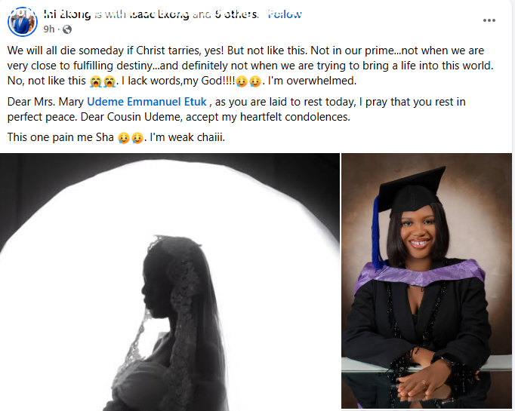Click the "Dear Cousin Udeme" condolence sentence
The height and width of the screenshot is (411, 515).
(215, 117)
